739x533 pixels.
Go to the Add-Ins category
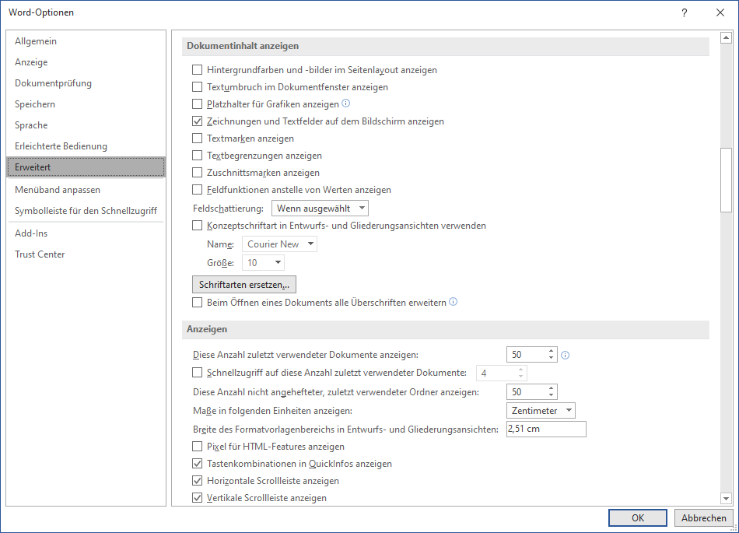pyautogui.click(x=86, y=233)
